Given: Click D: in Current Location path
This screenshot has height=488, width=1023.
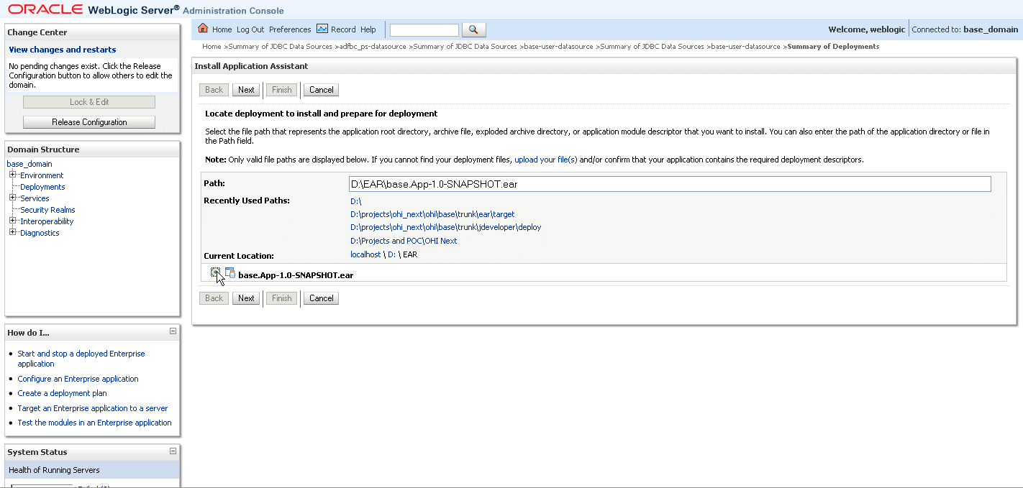Looking at the screenshot, I should [x=392, y=254].
